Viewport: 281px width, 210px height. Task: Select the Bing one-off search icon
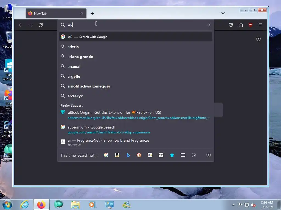128,155
